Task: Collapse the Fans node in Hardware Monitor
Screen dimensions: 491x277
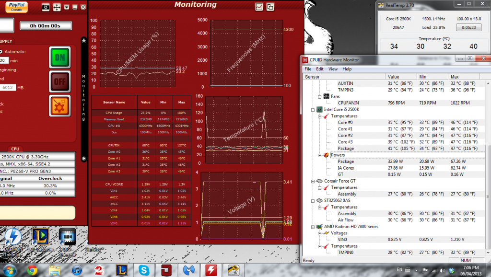Action: pos(319,97)
